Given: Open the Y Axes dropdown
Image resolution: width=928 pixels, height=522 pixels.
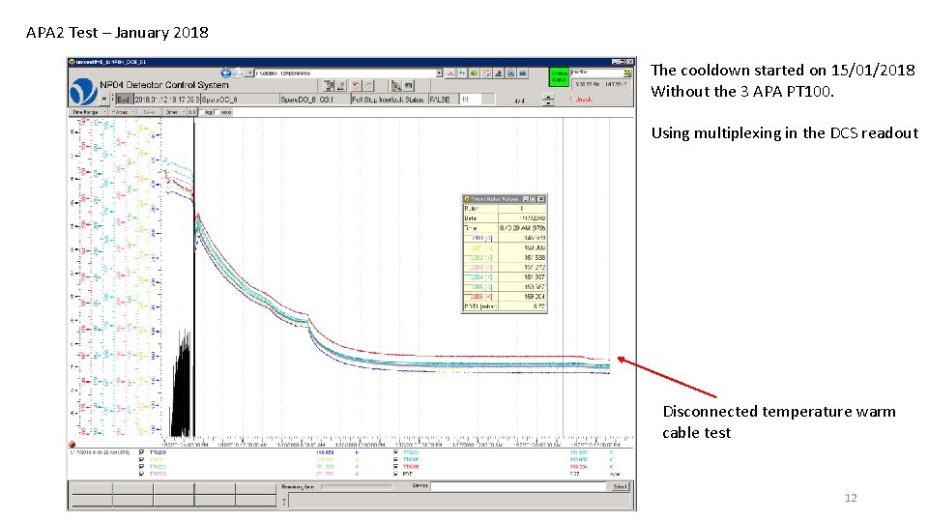Looking at the screenshot, I should [x=122, y=112].
